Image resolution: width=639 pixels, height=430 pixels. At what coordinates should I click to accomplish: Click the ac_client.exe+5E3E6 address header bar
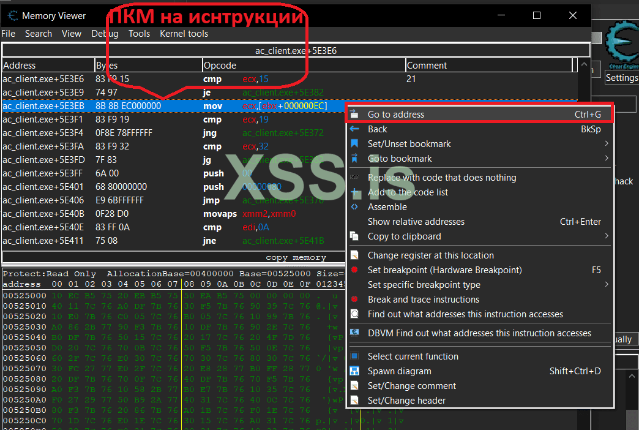[296, 51]
